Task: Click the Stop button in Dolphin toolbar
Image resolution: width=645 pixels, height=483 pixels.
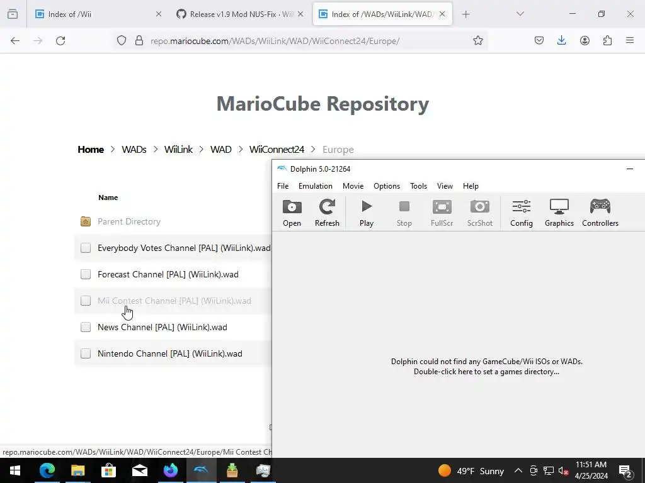Action: pos(404,213)
